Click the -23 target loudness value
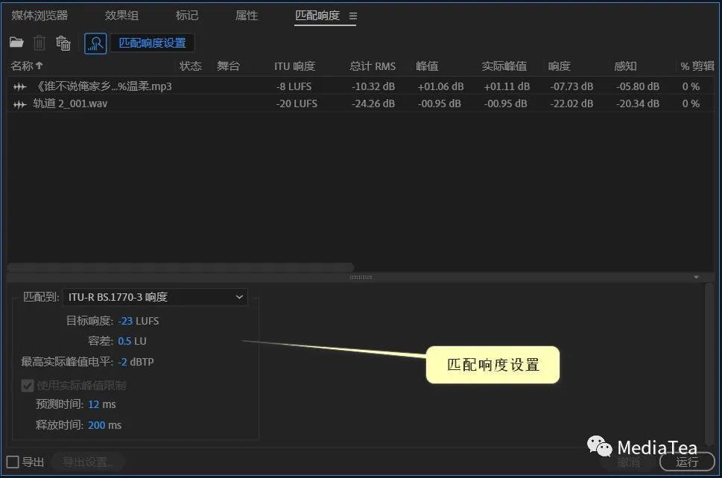Screen dimensions: 722x478 coord(125,321)
